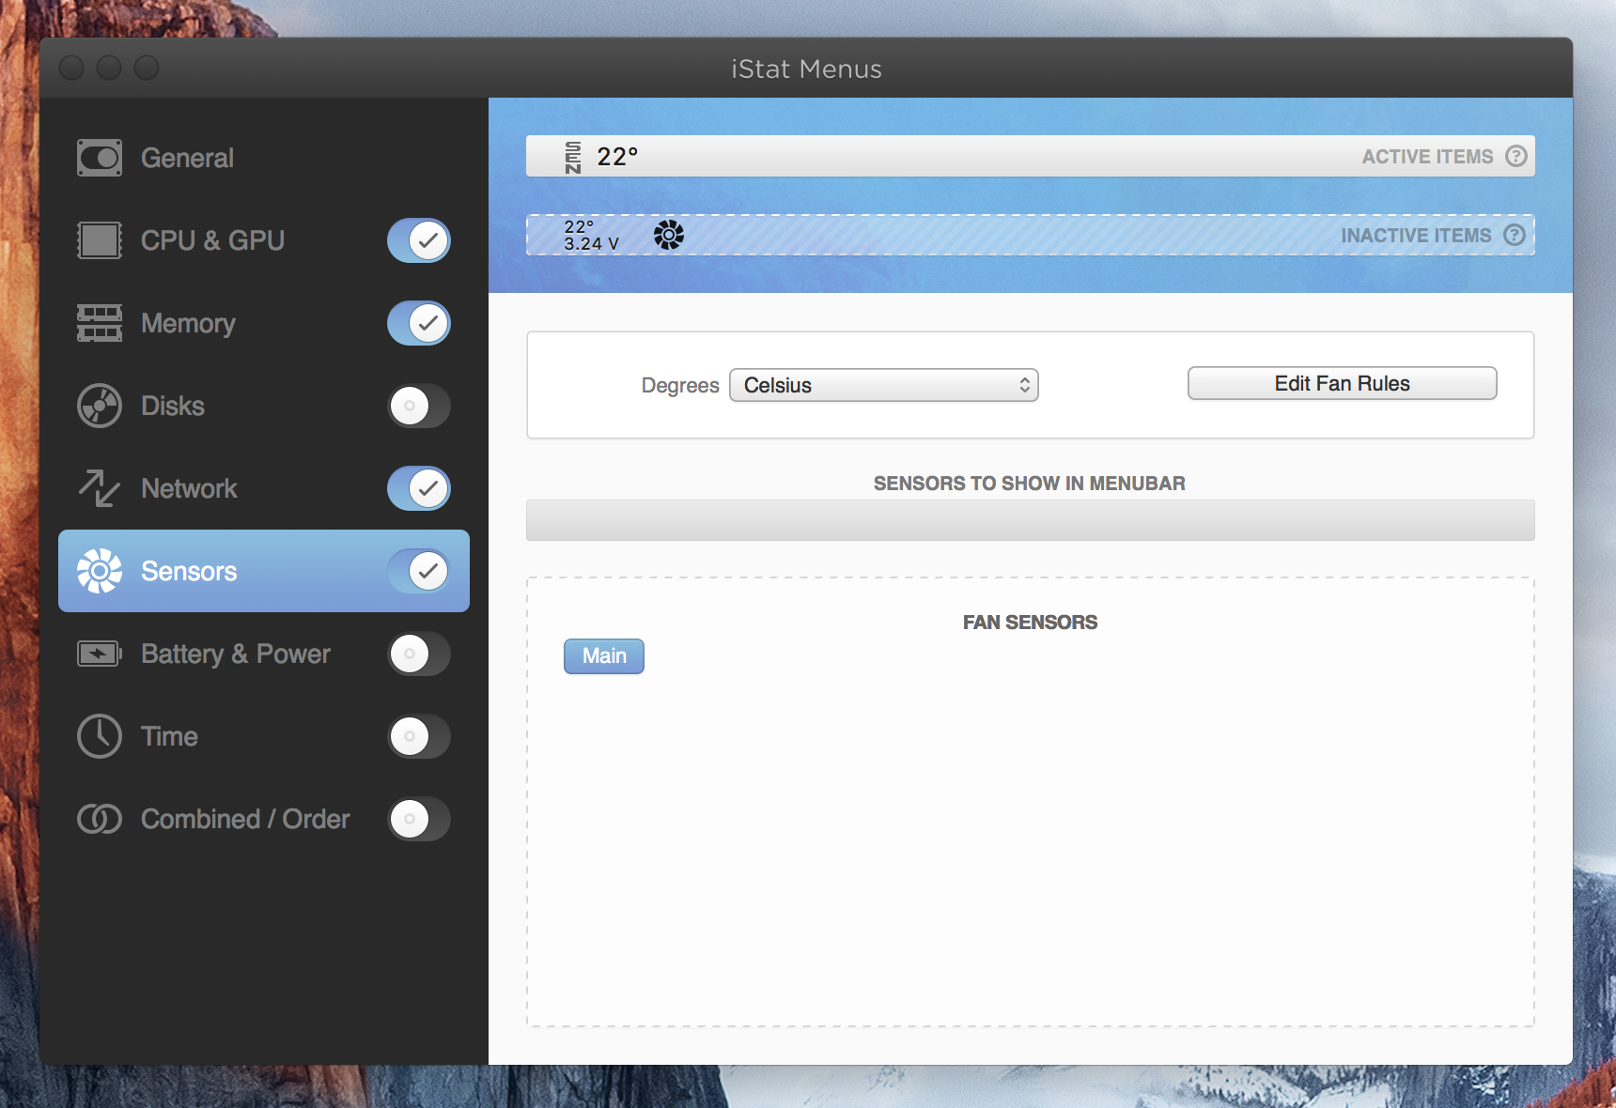
Task: Switch off the Network toggle
Action: [x=419, y=488]
